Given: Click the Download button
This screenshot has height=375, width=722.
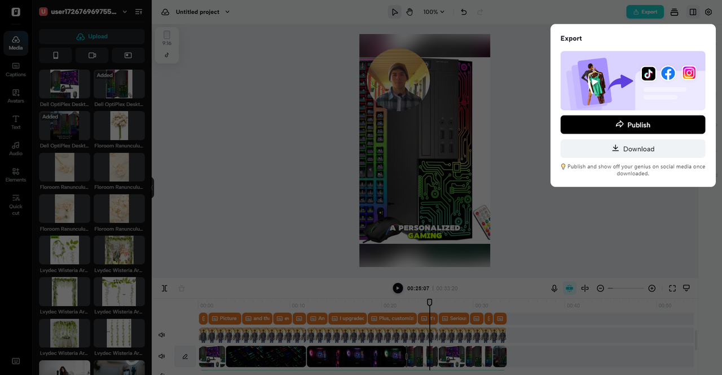Looking at the screenshot, I should 633,149.
